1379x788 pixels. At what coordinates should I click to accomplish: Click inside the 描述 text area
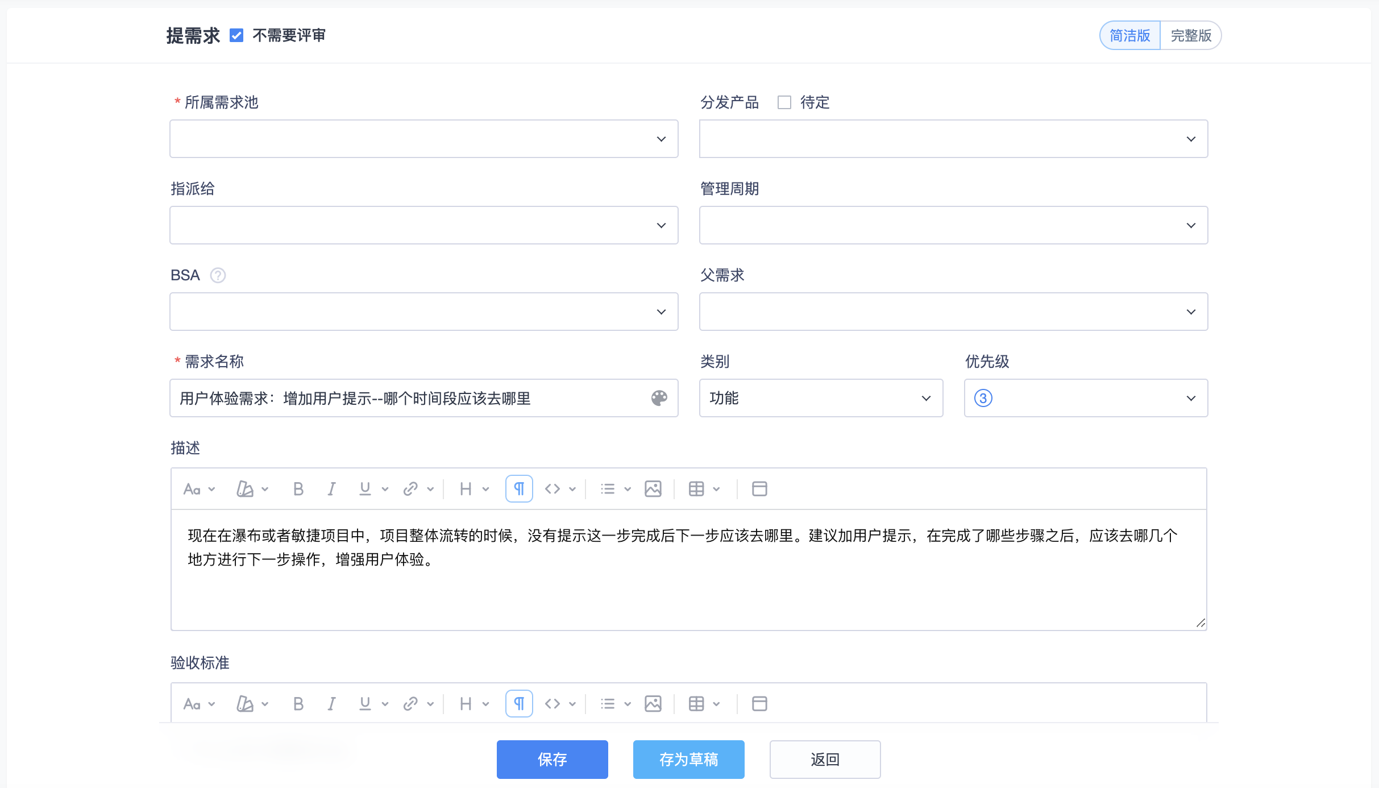point(688,591)
